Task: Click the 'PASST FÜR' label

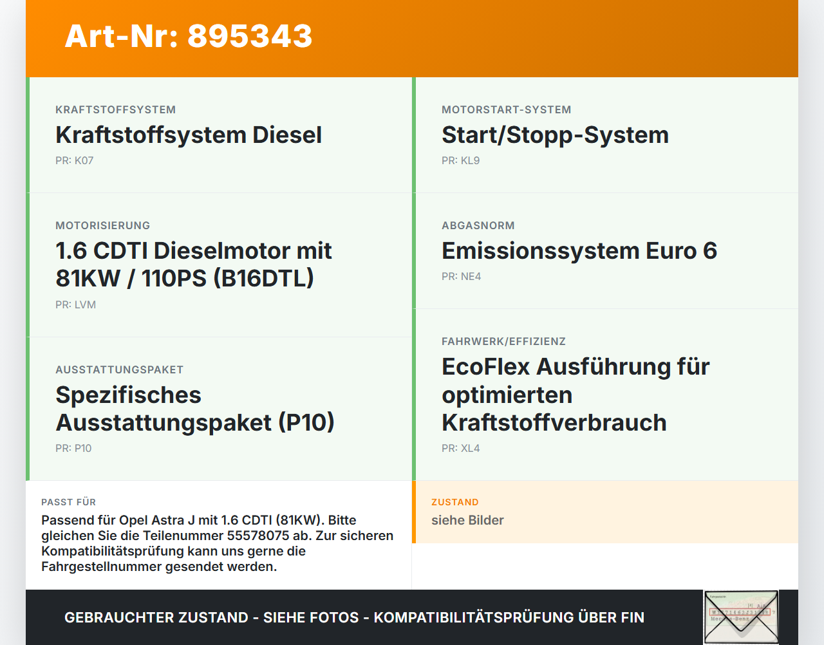Action: pos(69,502)
